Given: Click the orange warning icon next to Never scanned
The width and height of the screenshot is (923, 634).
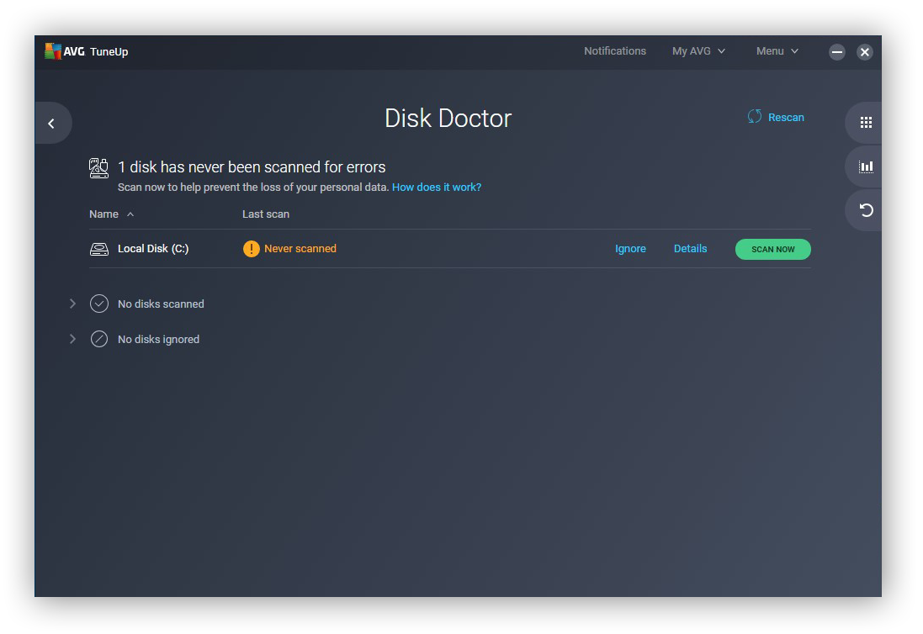Looking at the screenshot, I should coord(252,248).
